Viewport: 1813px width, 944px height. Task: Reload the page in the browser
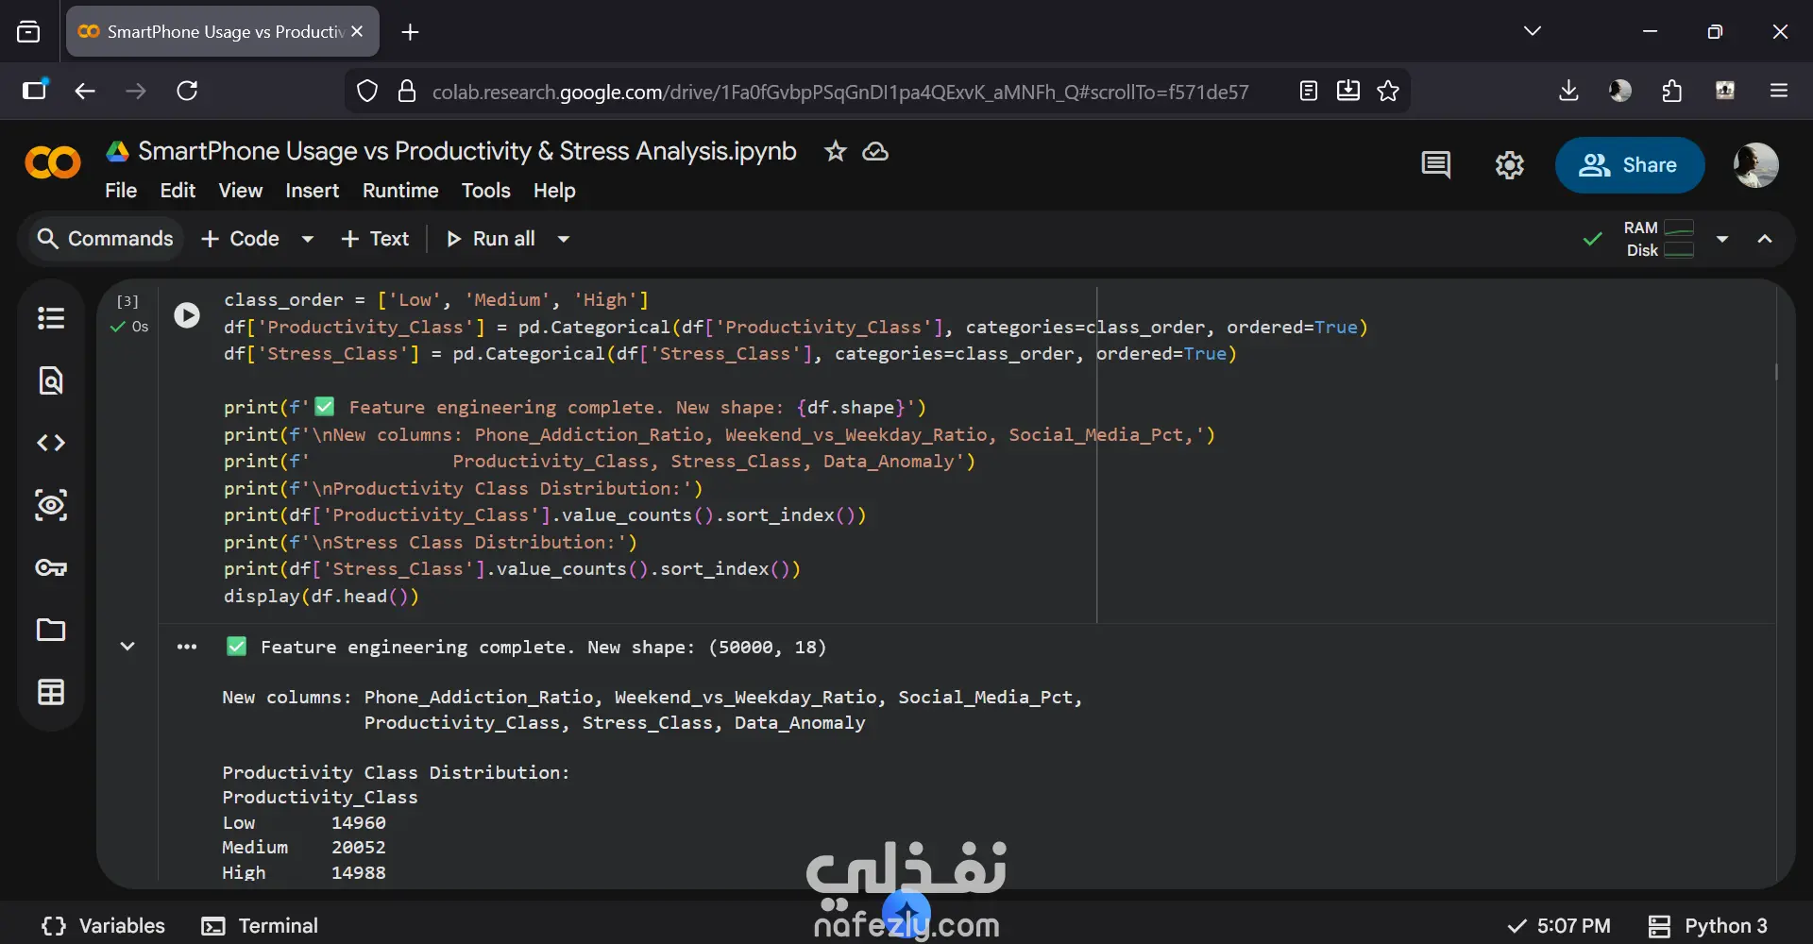pyautogui.click(x=187, y=91)
